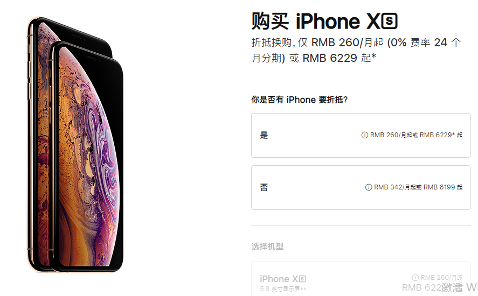Click price text RMB 342/月起或 RMB 8199 起
The image size is (478, 296).
click(418, 187)
